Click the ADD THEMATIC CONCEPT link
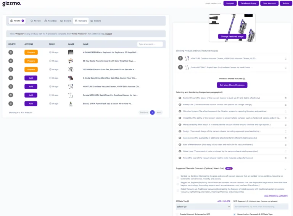Viewport: 293px width, 216px height. [x=276, y=195]
